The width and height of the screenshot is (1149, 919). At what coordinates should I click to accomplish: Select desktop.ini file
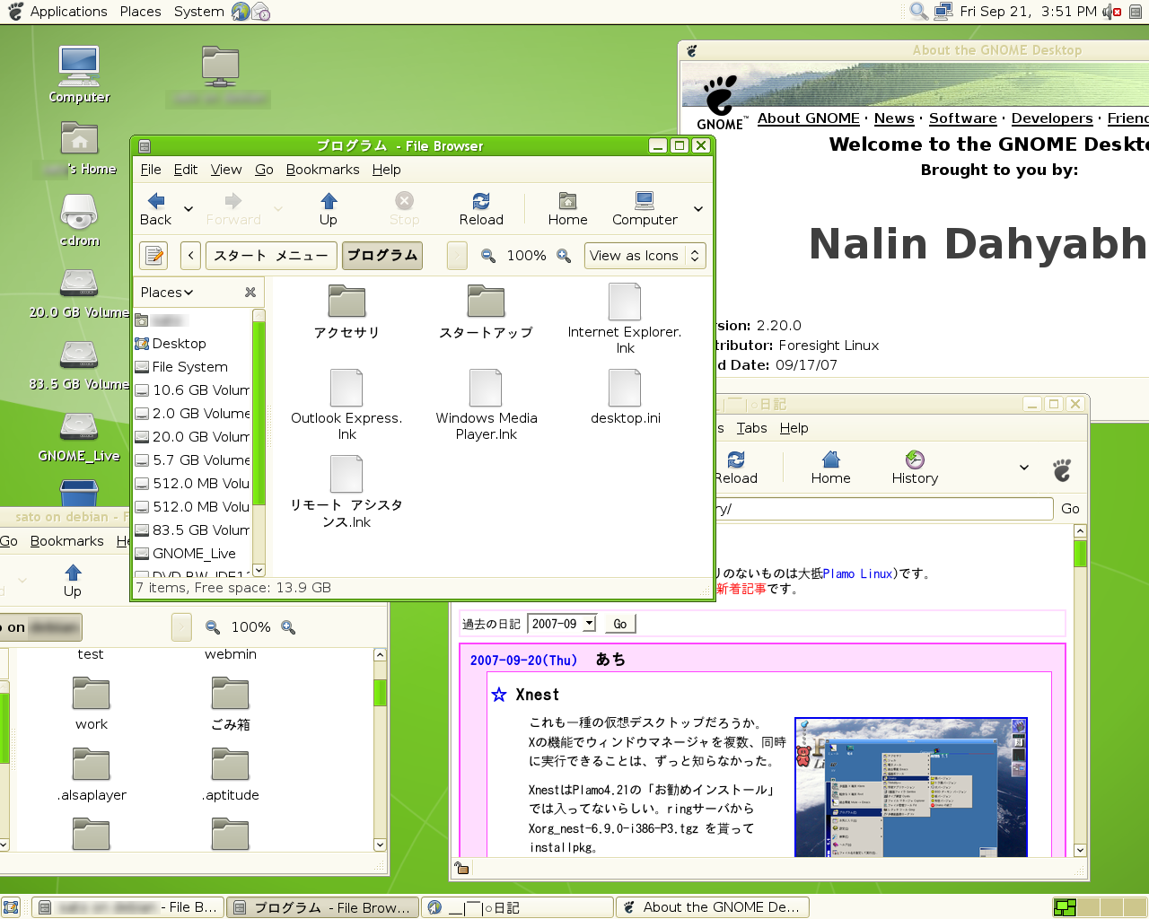pyautogui.click(x=625, y=388)
